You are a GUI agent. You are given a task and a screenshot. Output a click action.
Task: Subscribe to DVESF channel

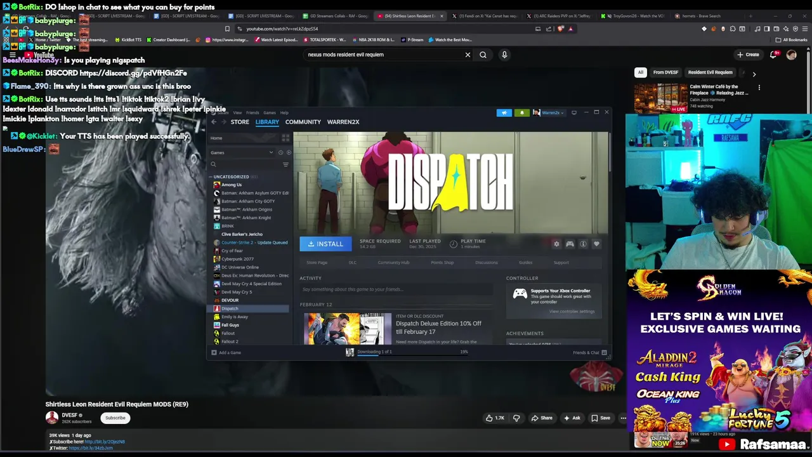(x=115, y=418)
